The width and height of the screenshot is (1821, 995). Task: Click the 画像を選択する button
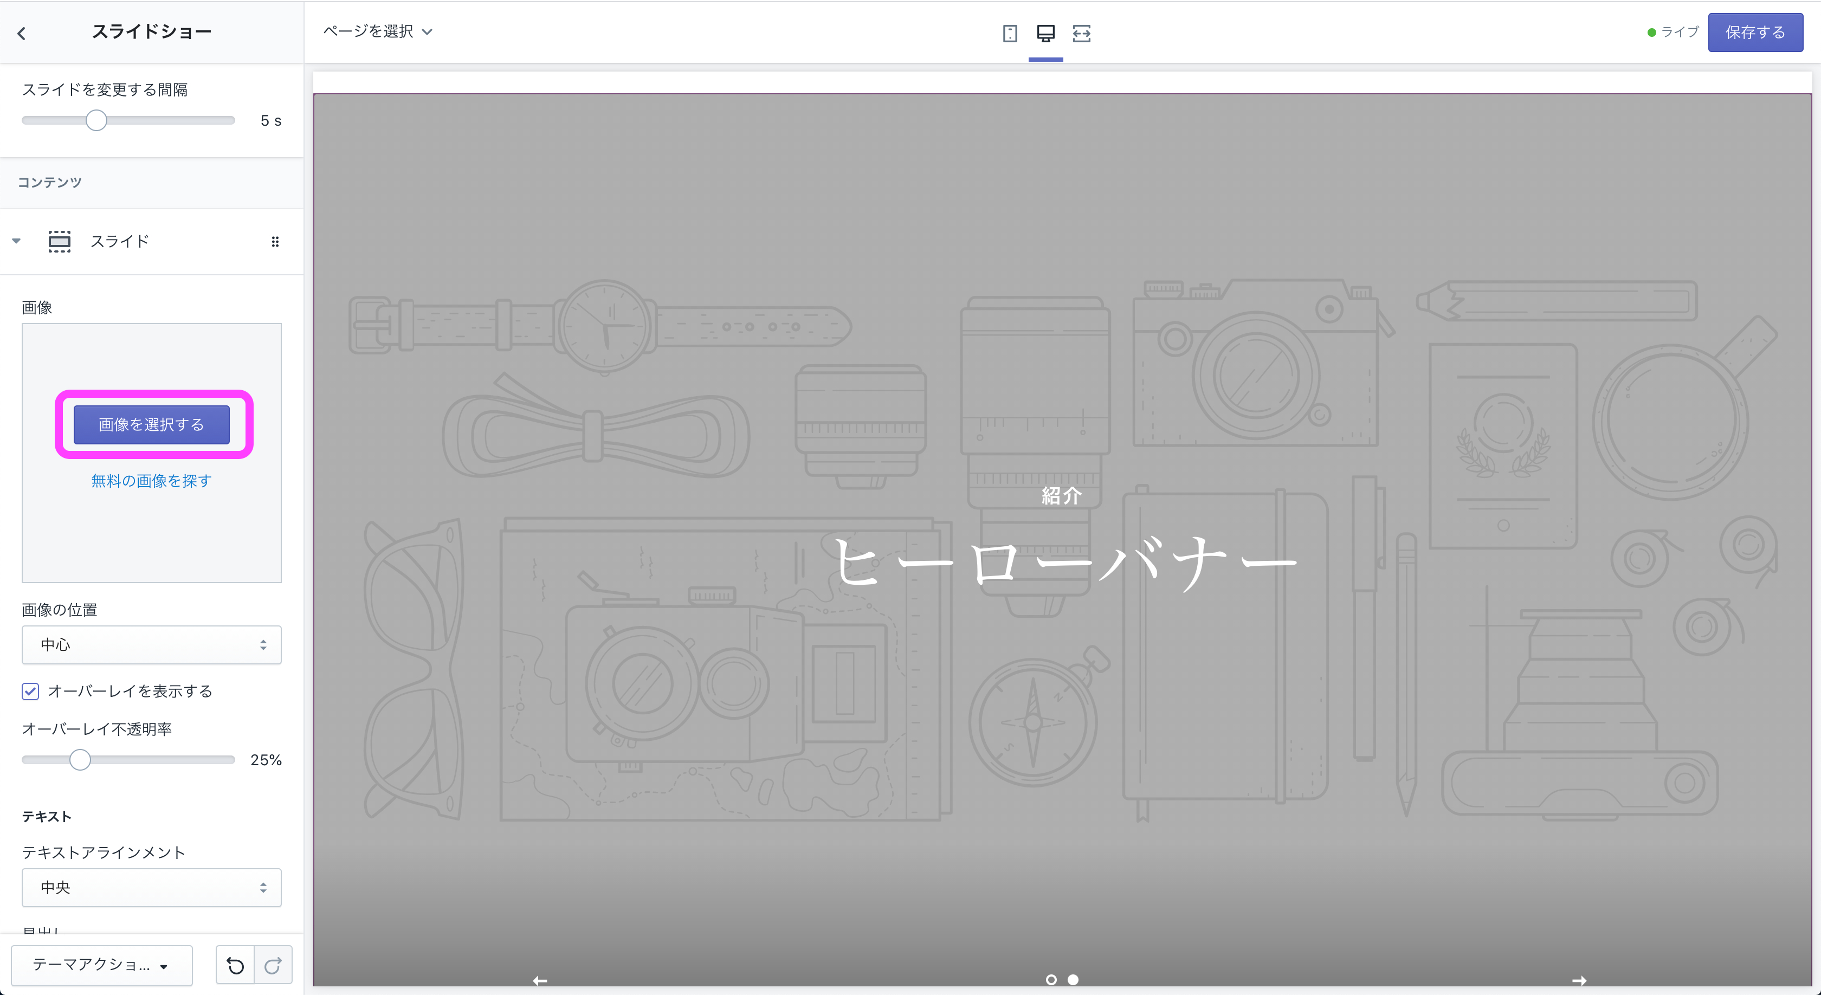pyautogui.click(x=151, y=425)
